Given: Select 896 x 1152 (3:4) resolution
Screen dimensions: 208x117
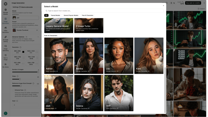Looking at the screenshot, I should [x=18, y=57].
